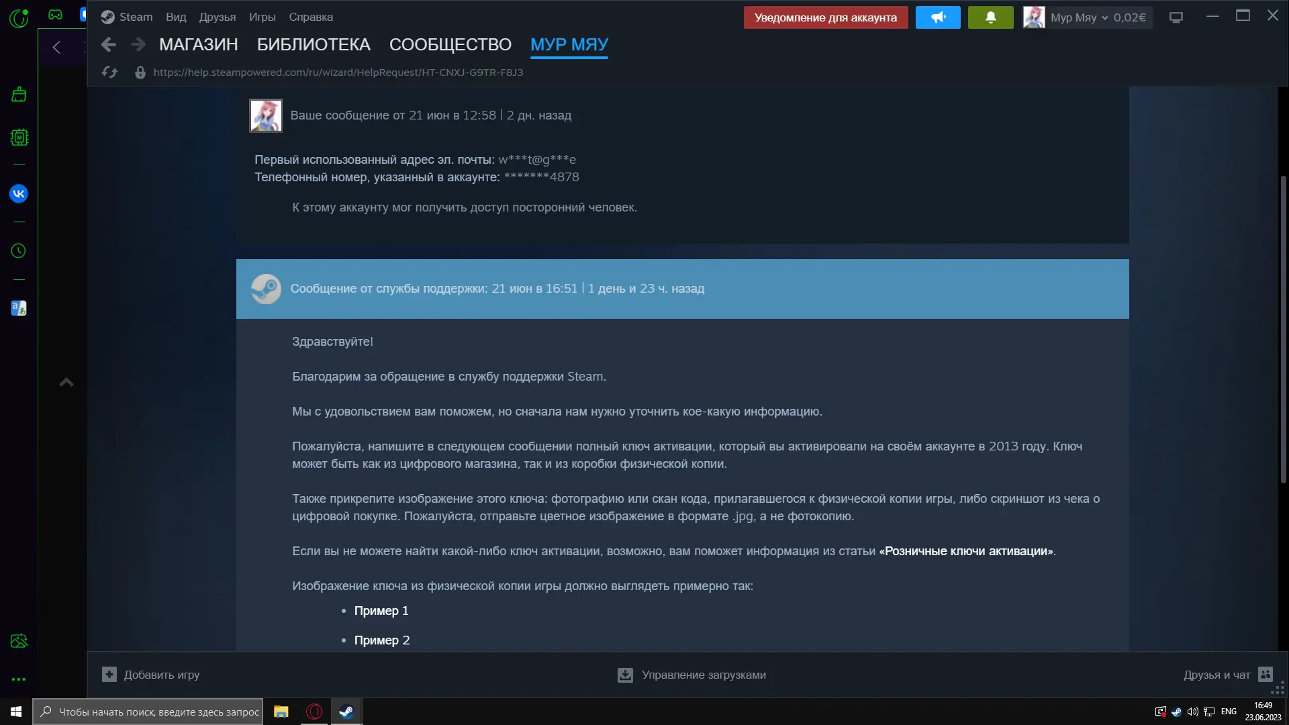Viewport: 1289px width, 725px height.
Task: Click the page vertical scrollbar
Action: click(1283, 329)
